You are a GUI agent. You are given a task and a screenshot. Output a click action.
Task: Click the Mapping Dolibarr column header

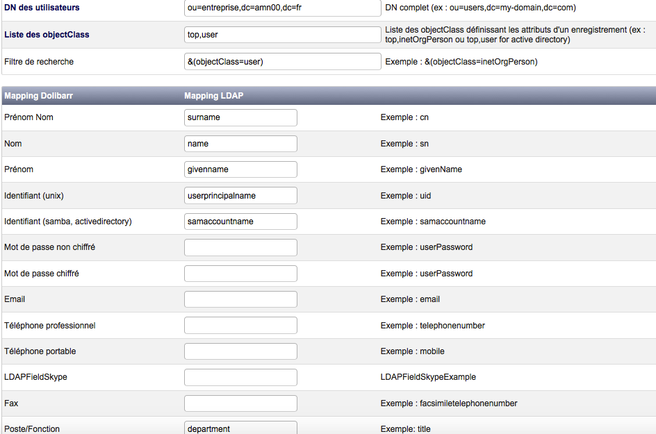(40, 96)
